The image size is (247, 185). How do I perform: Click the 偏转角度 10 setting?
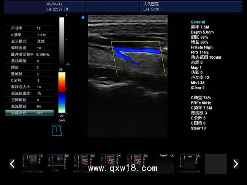pyautogui.click(x=29, y=48)
